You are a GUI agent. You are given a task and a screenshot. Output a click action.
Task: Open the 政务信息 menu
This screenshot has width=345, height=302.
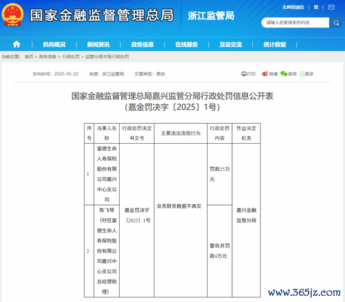(x=142, y=44)
